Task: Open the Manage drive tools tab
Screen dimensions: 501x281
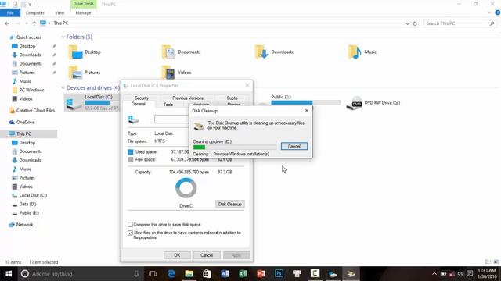Action: (83, 12)
